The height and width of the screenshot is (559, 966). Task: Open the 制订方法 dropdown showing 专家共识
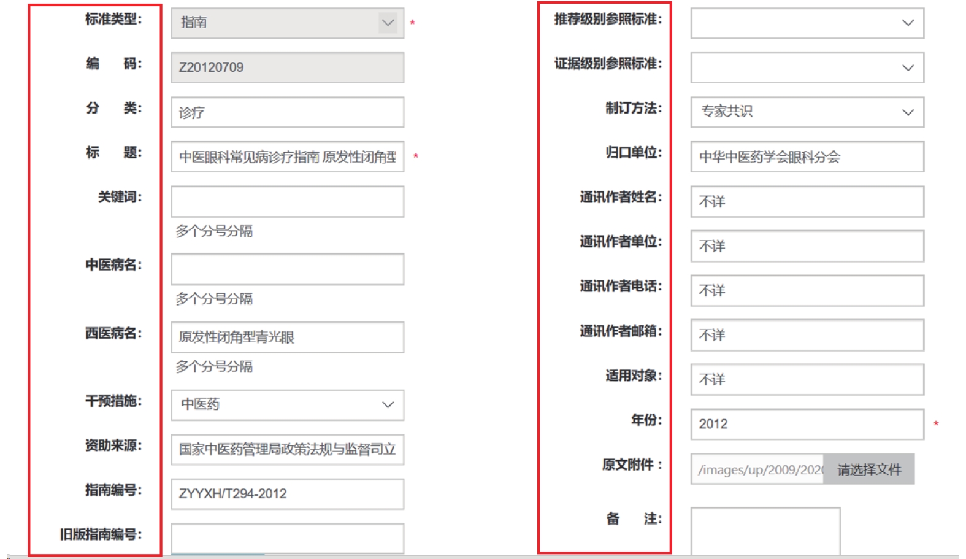click(x=807, y=112)
